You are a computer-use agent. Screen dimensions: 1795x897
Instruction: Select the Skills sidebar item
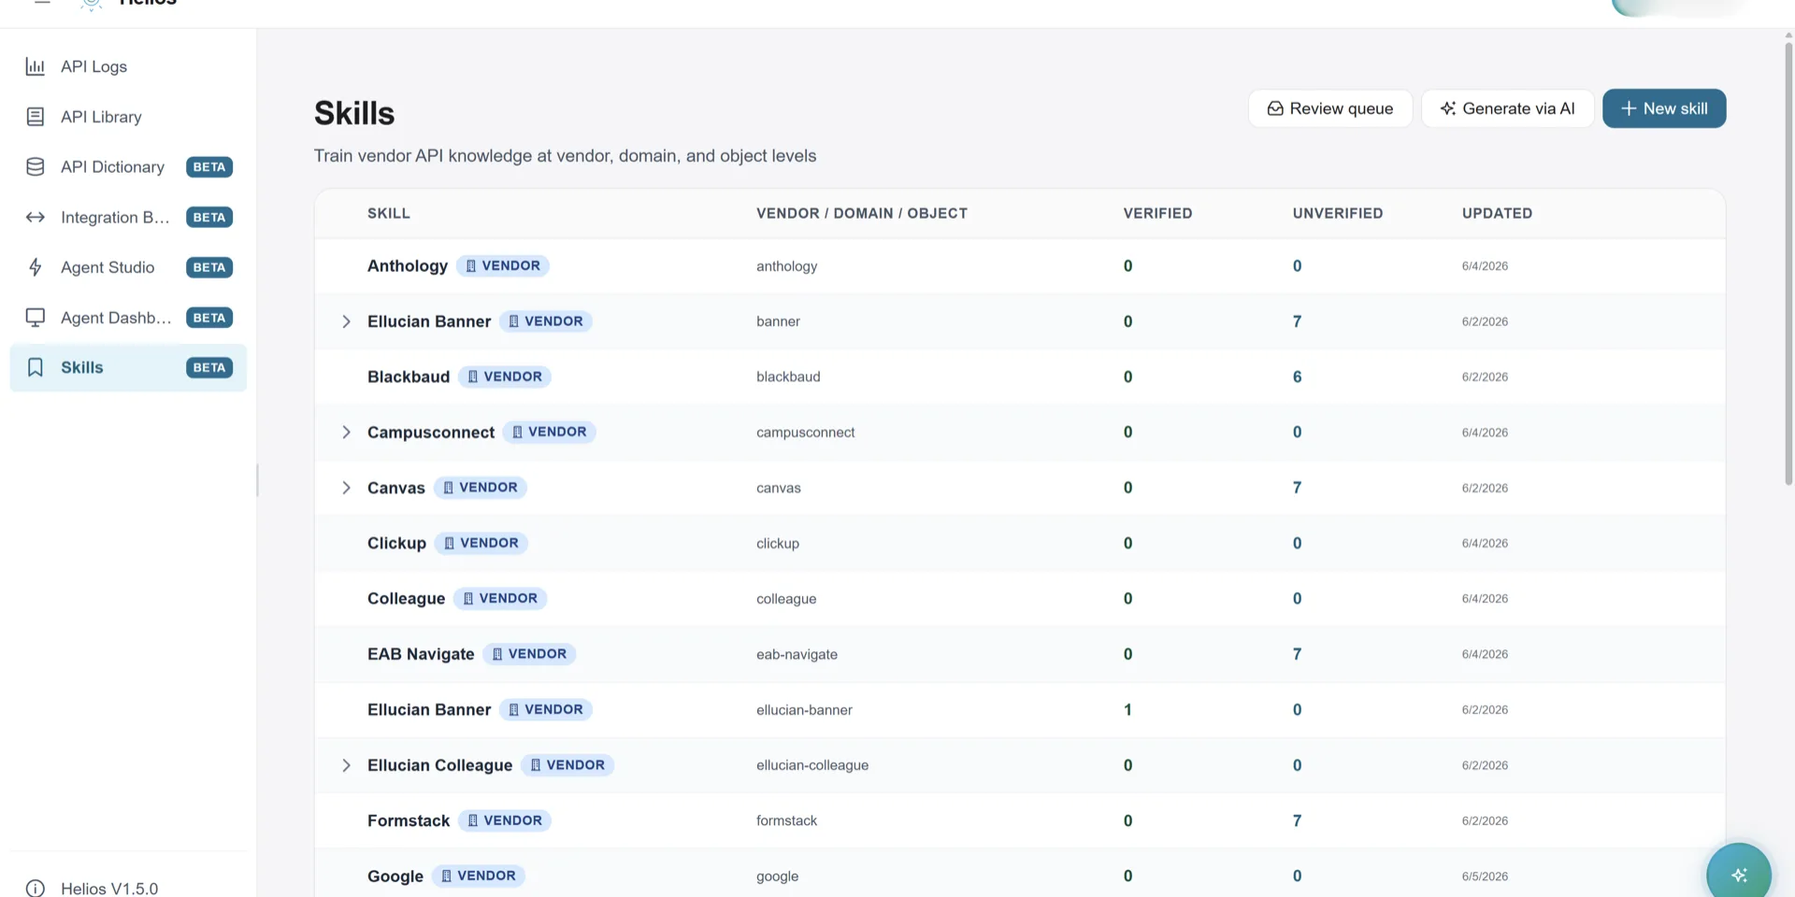[x=128, y=367]
